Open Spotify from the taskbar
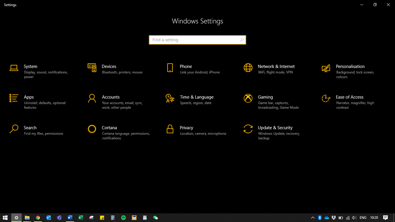 click(x=123, y=218)
